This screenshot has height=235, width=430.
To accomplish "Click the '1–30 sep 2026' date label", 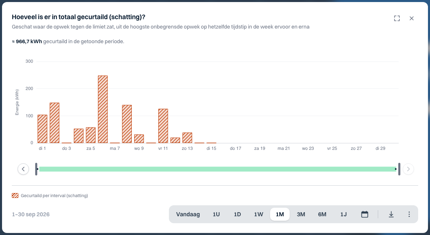I will 31,215.
